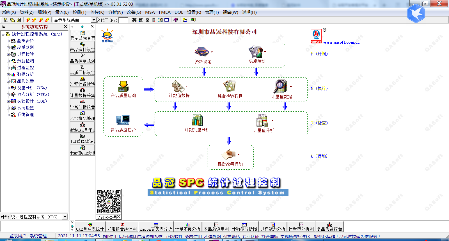Open 过程能力分析 bottom tab

tap(272, 227)
